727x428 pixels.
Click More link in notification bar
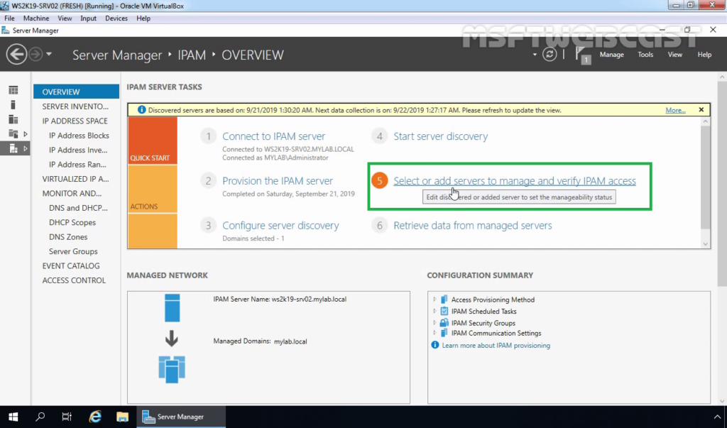click(676, 110)
